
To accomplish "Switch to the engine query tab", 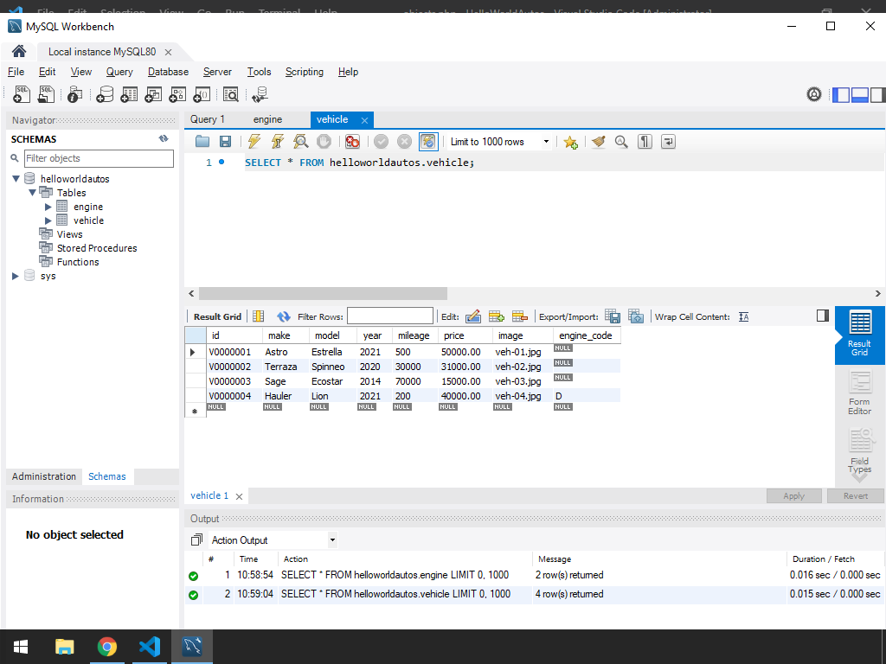I will 267,119.
